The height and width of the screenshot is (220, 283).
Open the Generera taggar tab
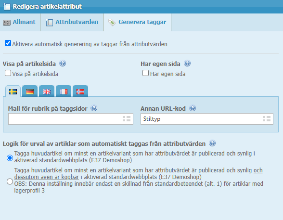point(137,22)
